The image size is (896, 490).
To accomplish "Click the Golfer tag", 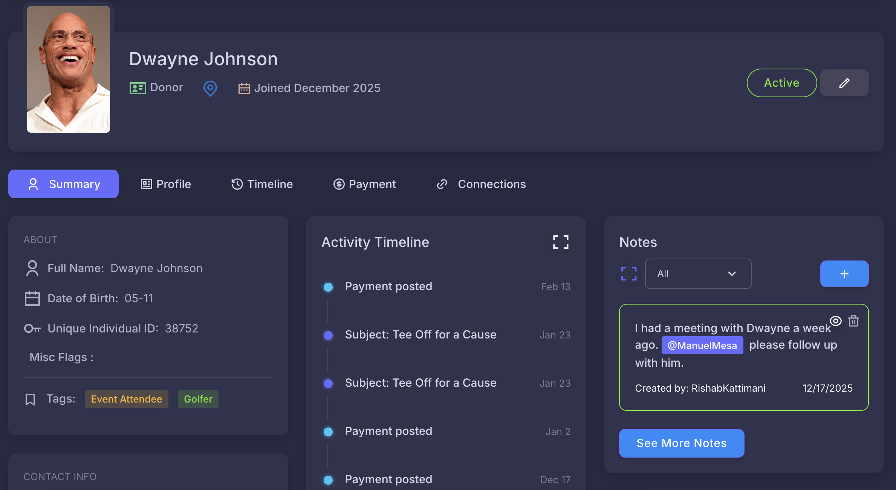I will pos(198,399).
